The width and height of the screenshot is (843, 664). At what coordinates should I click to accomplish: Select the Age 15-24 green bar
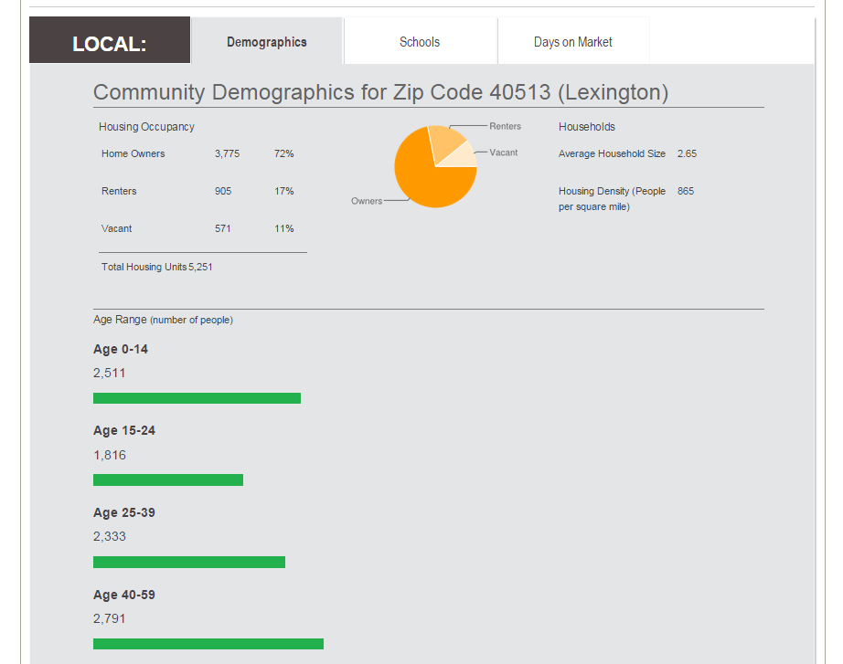(168, 480)
